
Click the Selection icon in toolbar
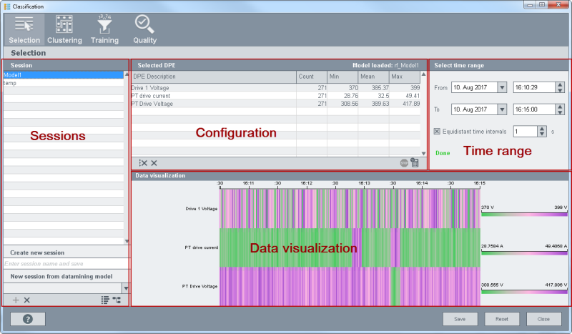[x=24, y=29]
